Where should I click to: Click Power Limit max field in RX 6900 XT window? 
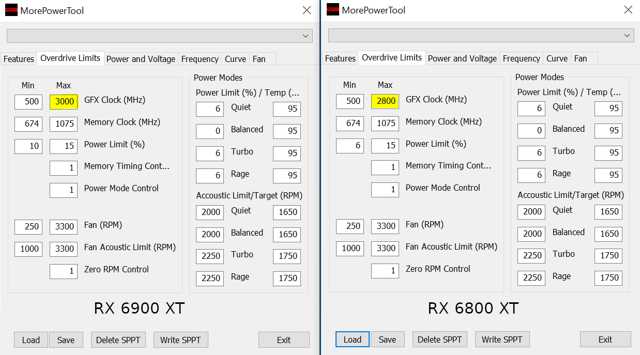click(64, 146)
